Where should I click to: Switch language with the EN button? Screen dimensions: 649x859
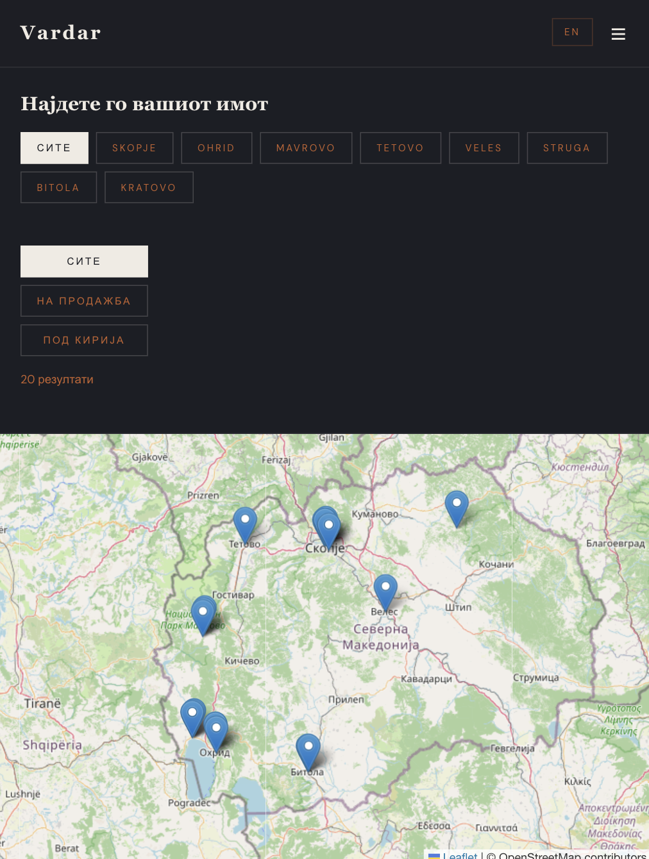pyautogui.click(x=572, y=32)
